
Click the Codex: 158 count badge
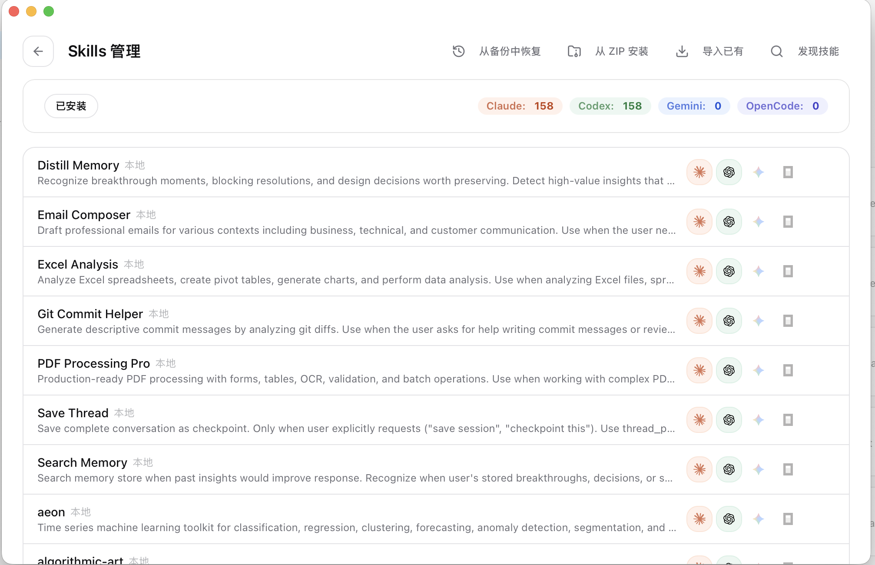pos(610,106)
